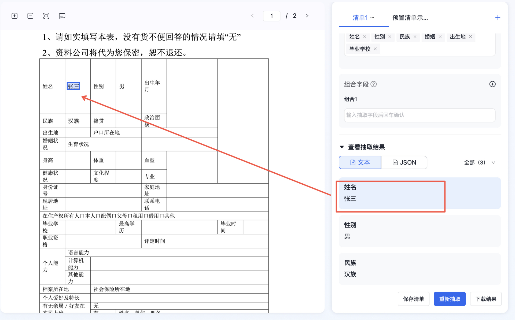
Task: Collapse the 查看抽取结果 section
Action: 342,147
